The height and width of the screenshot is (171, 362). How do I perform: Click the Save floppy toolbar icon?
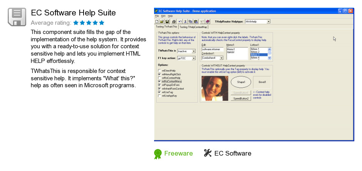tap(167, 22)
